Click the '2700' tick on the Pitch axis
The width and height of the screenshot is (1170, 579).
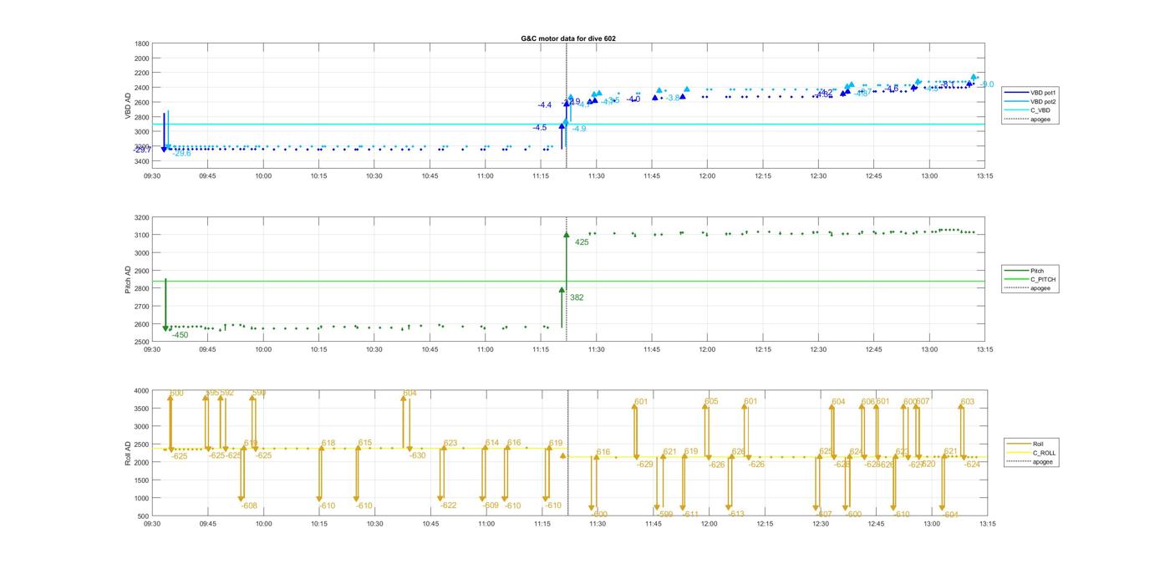(x=142, y=306)
